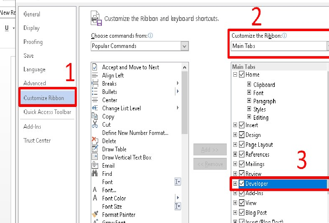The width and height of the screenshot is (329, 223).
Task: Uncheck the Mailings checkbox
Action: (242, 164)
